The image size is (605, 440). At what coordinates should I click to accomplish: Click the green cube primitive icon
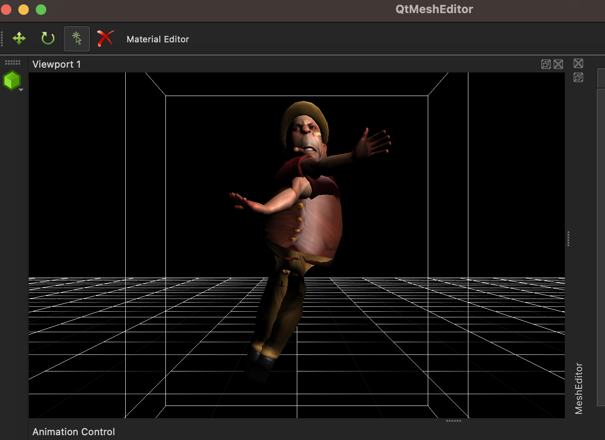click(12, 80)
